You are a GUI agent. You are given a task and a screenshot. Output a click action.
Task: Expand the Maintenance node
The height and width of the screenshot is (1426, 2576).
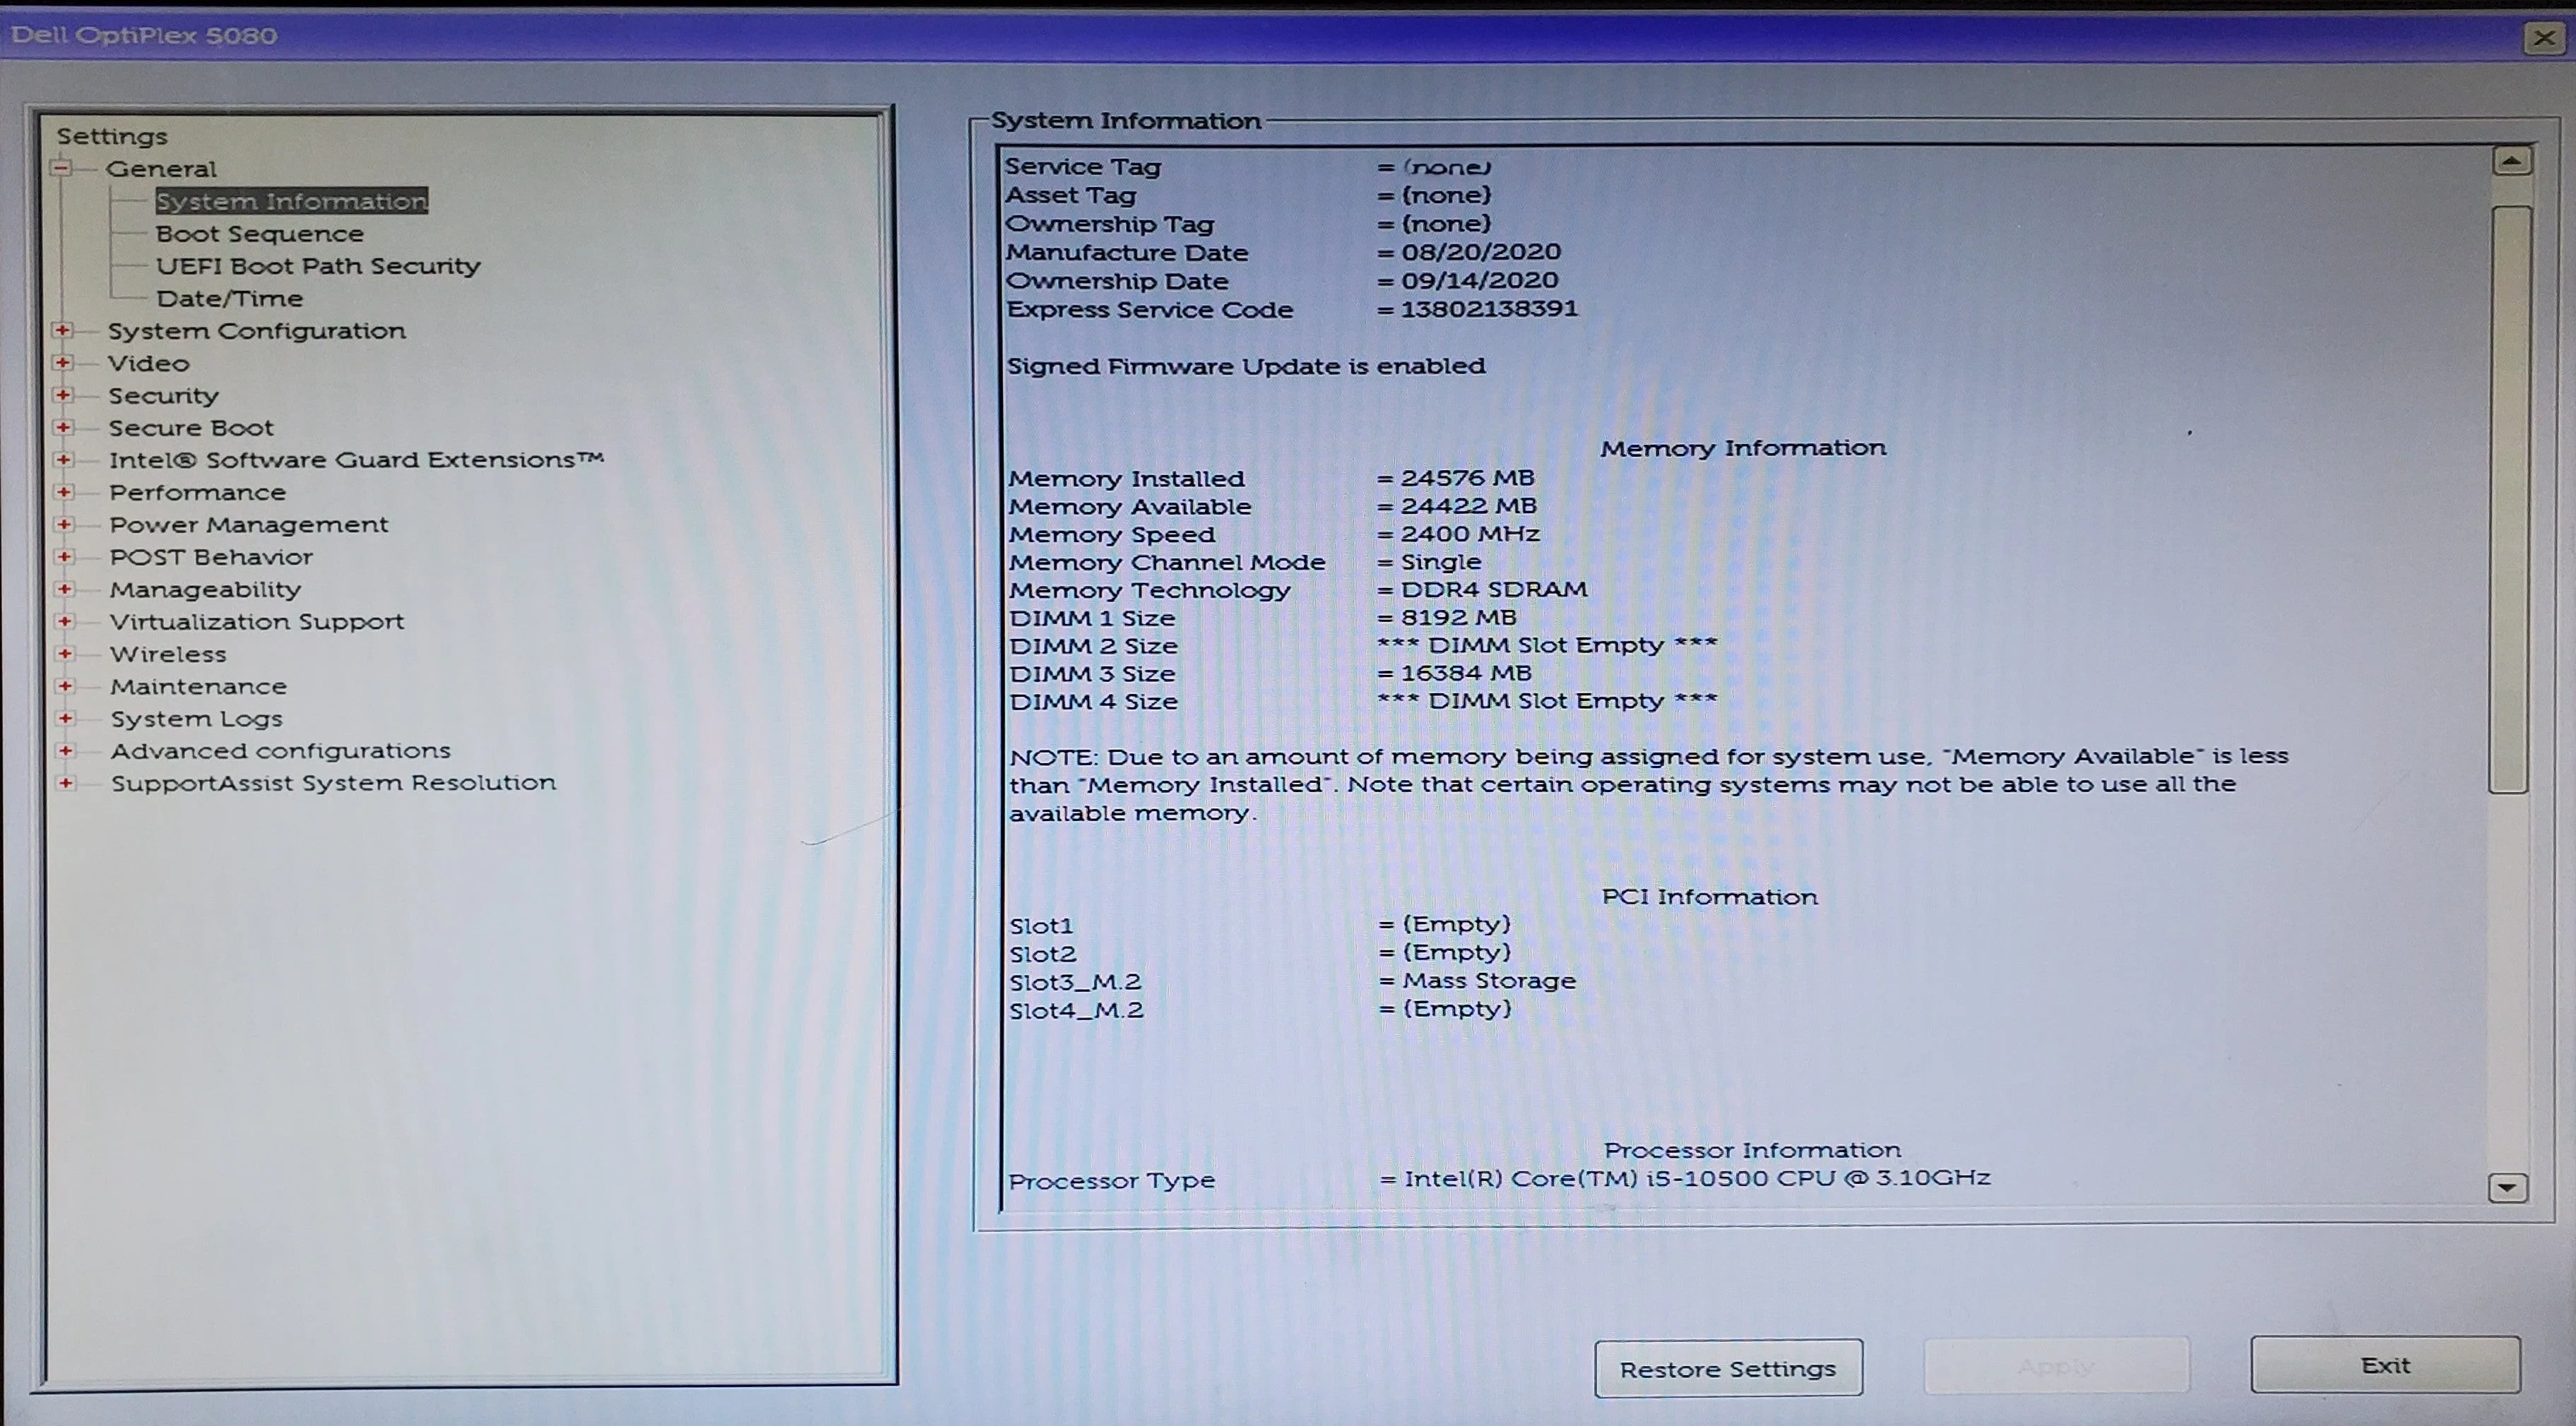point(65,685)
